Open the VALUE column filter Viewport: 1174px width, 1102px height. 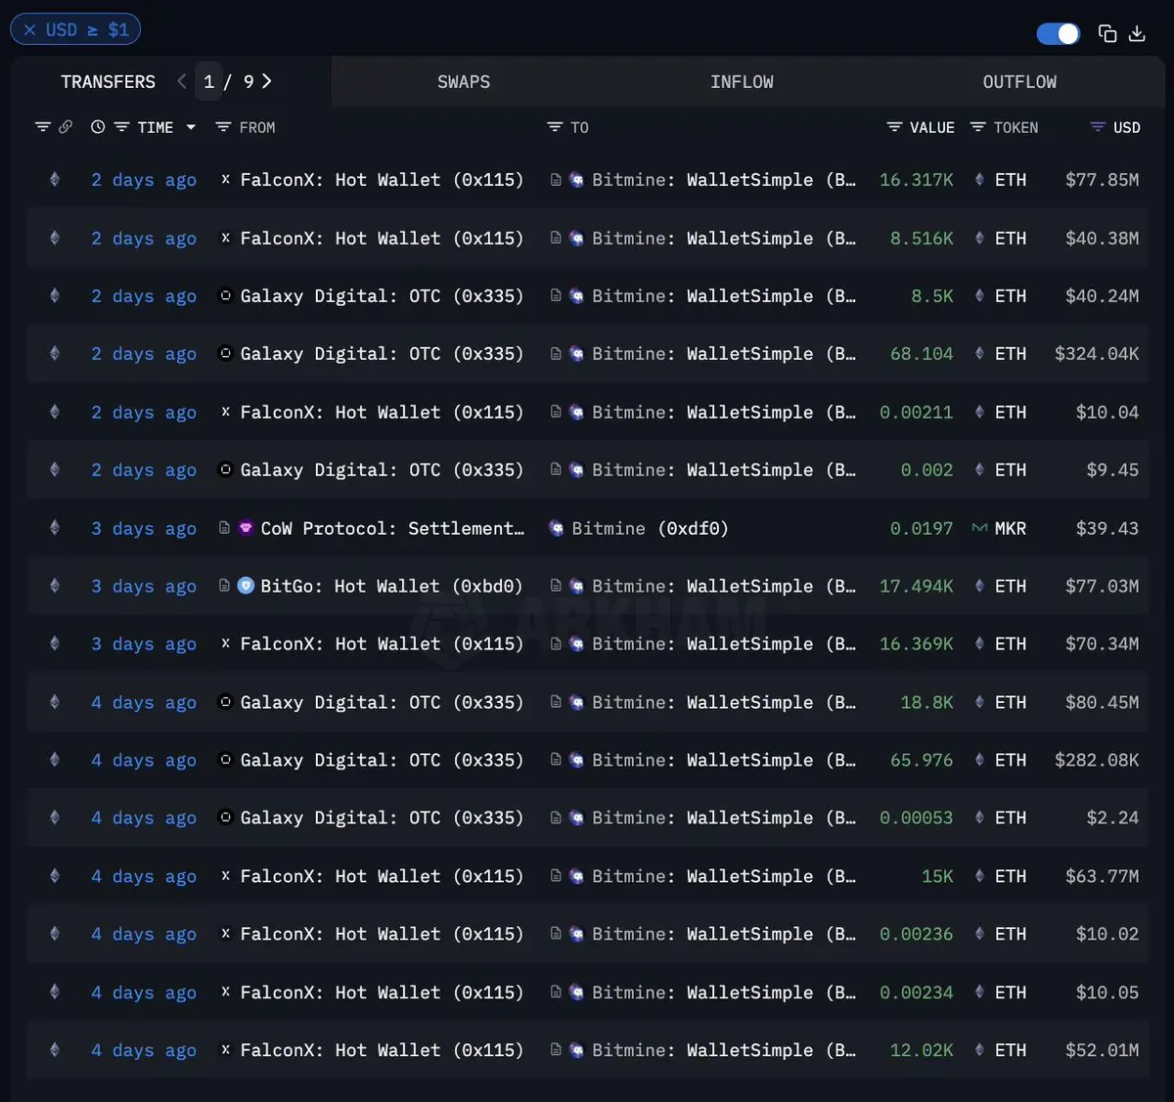(894, 127)
